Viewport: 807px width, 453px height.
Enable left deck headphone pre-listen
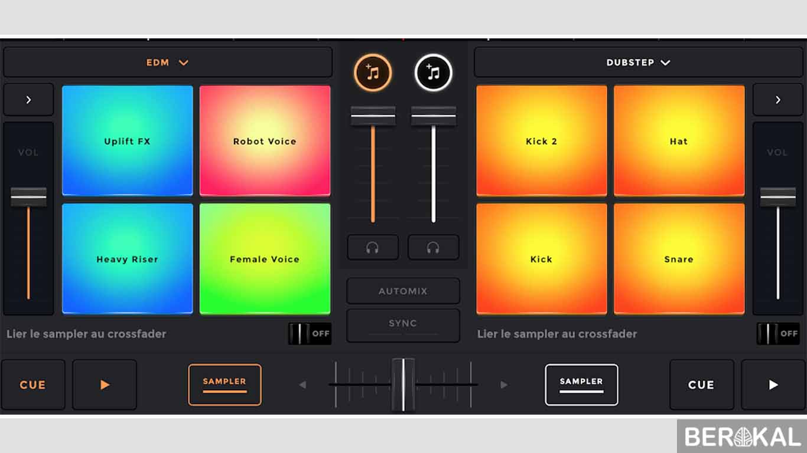[x=372, y=248]
